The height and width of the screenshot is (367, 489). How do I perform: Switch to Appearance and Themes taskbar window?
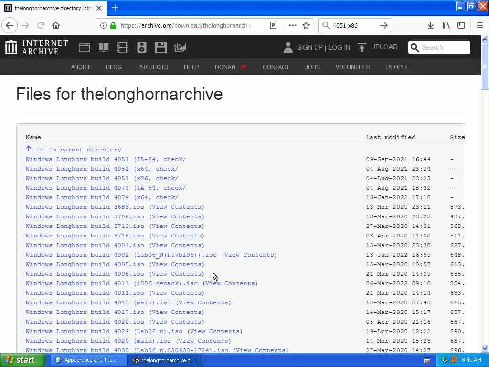point(88,360)
